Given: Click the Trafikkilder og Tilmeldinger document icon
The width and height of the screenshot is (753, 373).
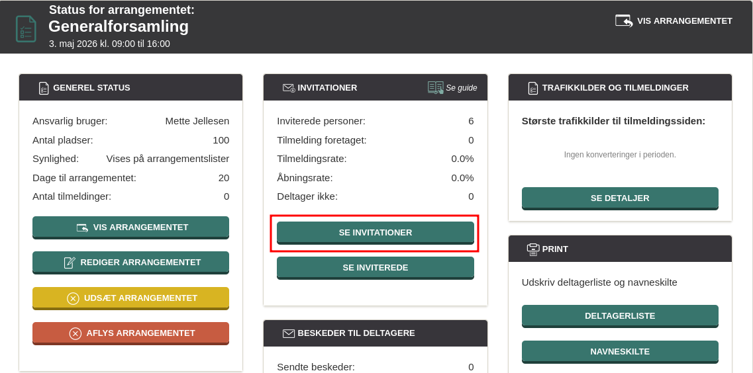Looking at the screenshot, I should [x=532, y=88].
